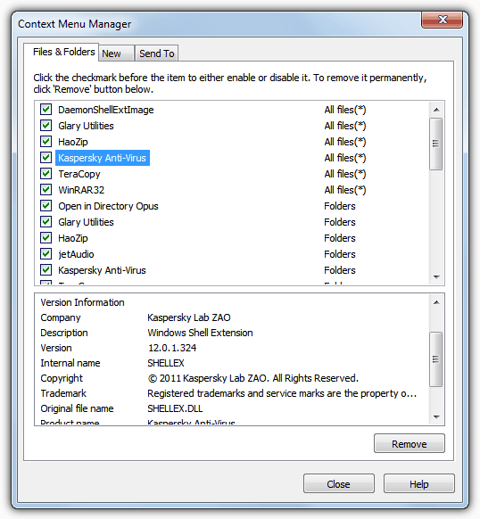Uncheck the DaemonShellExtImage checkbox

[46, 109]
